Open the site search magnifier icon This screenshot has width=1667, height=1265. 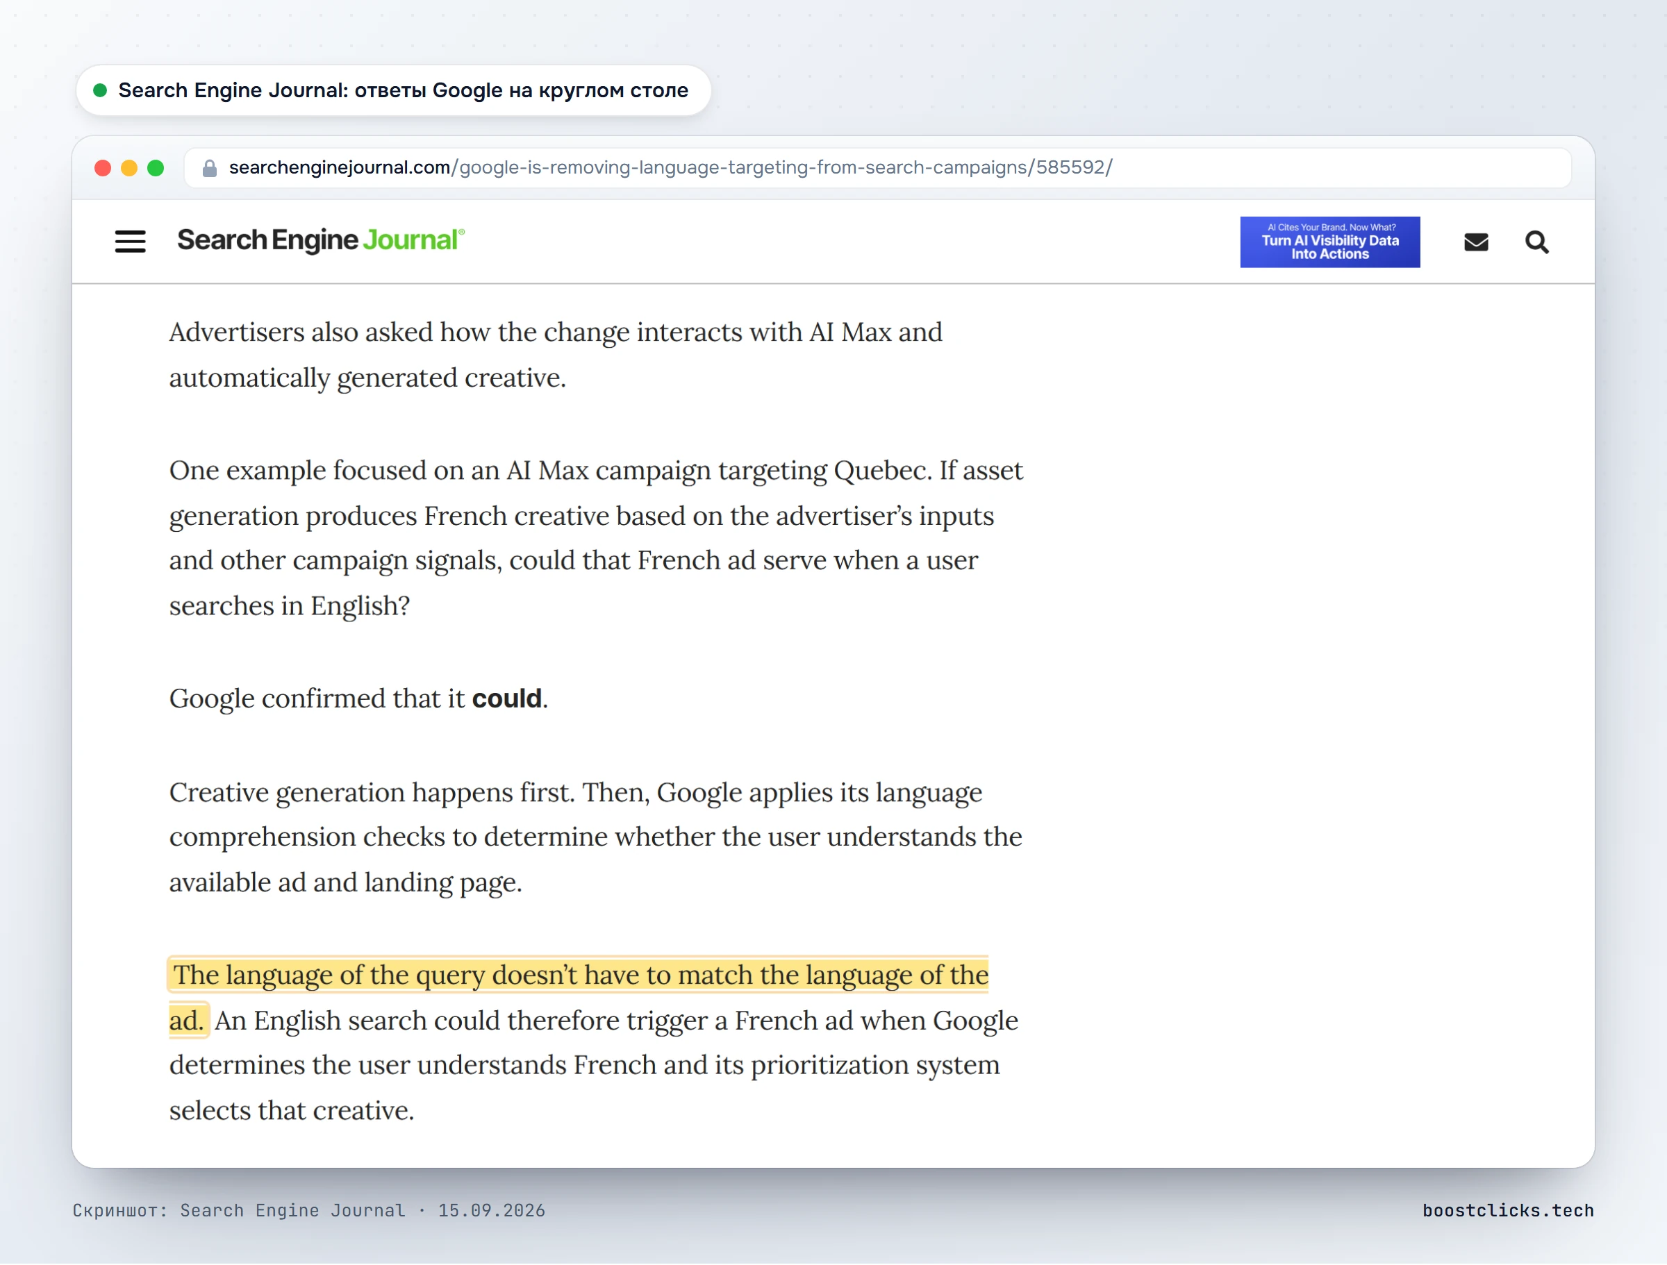click(1536, 242)
